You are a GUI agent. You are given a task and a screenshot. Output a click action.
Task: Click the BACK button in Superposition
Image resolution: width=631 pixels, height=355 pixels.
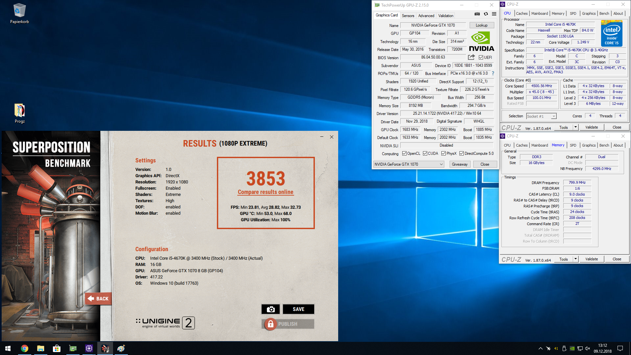(x=98, y=299)
